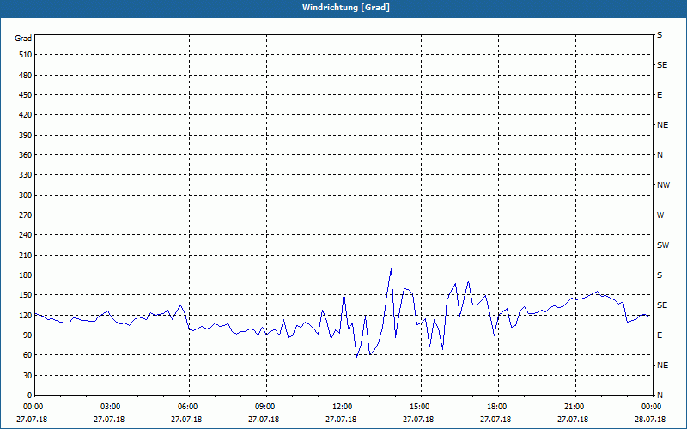Click the E compass label level with 450

pos(660,95)
